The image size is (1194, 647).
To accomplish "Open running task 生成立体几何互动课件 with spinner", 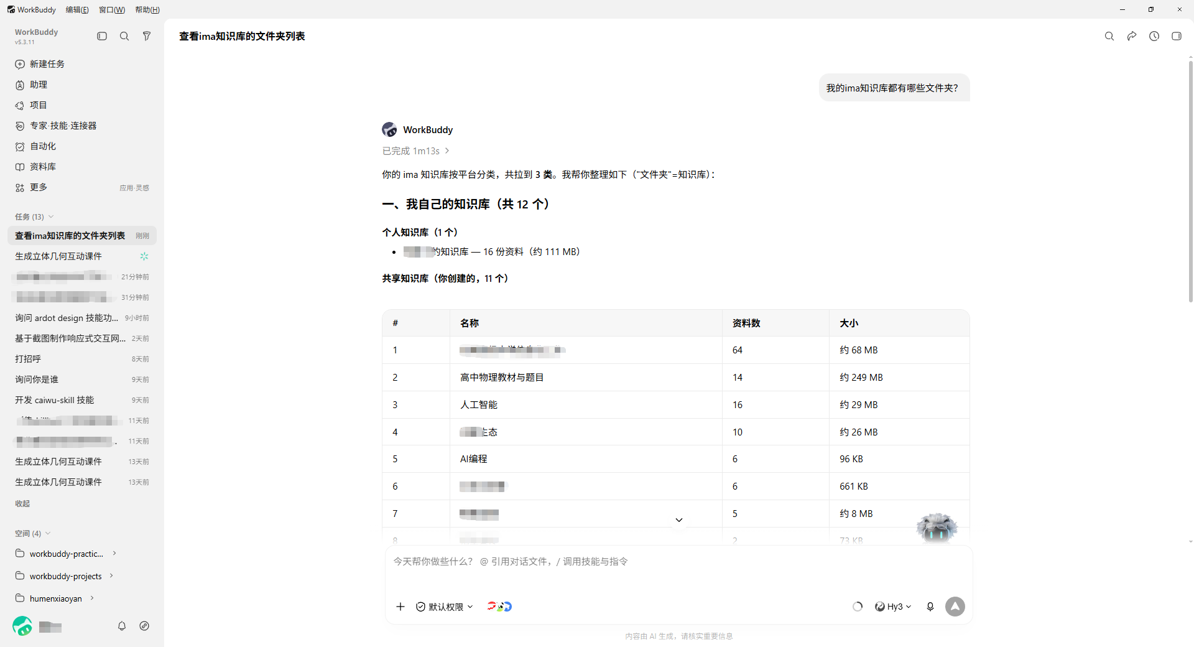I will click(x=82, y=256).
